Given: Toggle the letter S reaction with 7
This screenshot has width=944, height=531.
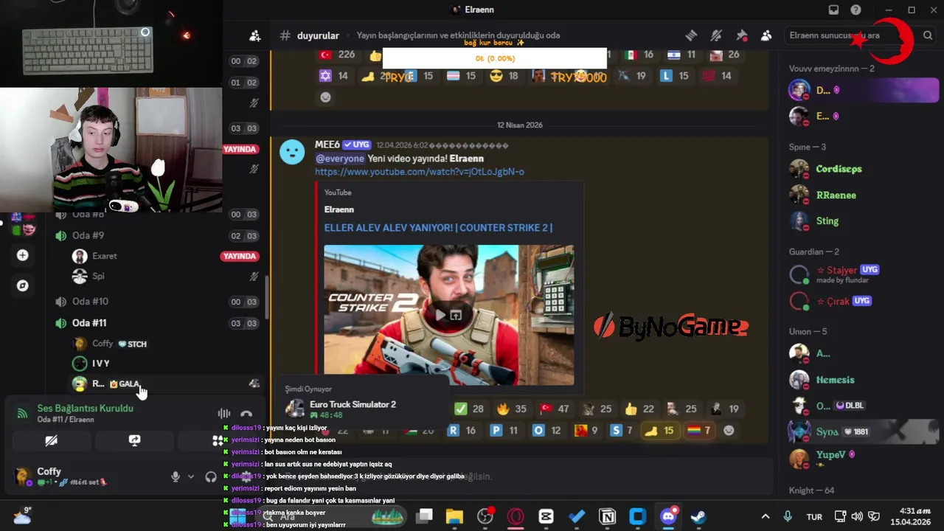Looking at the screenshot, I should [x=622, y=431].
